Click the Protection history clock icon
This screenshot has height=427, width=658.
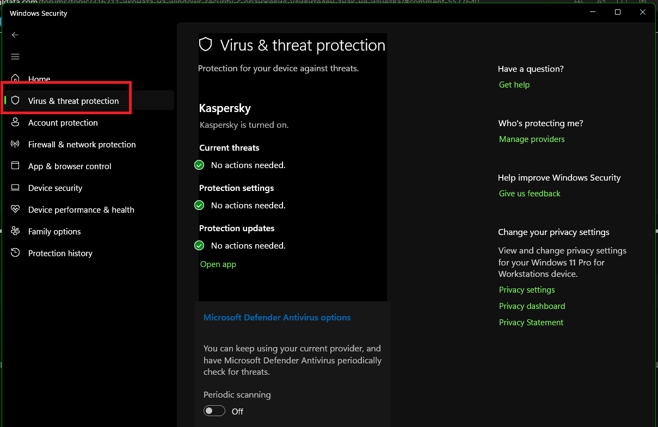16,253
